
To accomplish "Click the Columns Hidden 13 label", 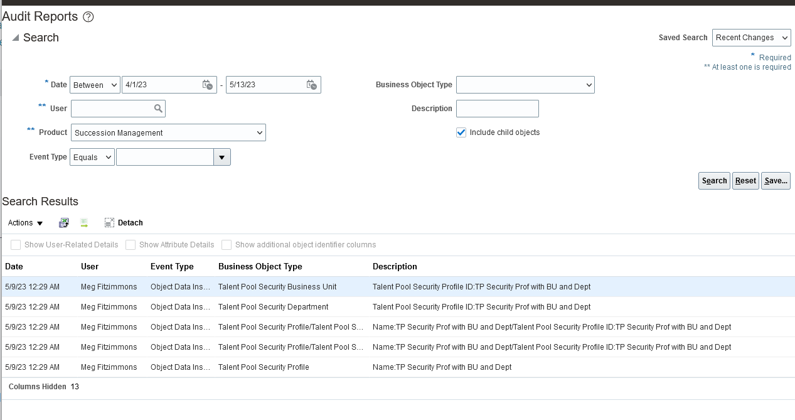I will click(44, 387).
